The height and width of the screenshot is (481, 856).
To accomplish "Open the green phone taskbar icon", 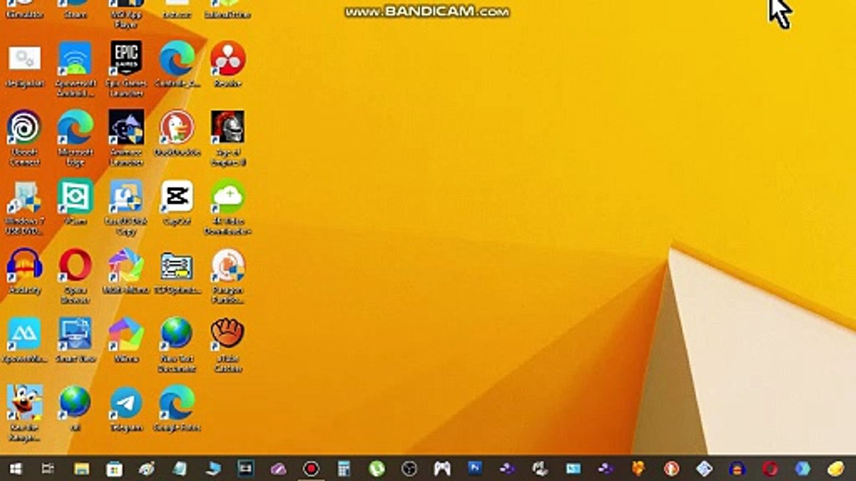I will [x=377, y=469].
